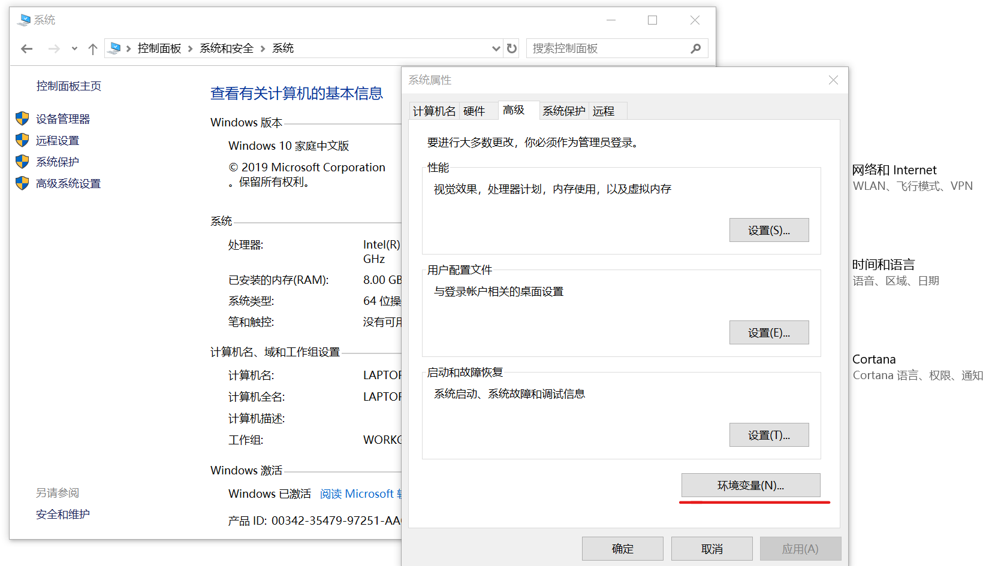Click the up arrow to go to parent folder
Image resolution: width=995 pixels, height=566 pixels.
[x=93, y=49]
